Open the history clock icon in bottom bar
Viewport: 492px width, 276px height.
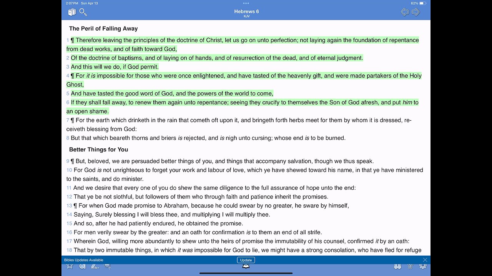82,266
